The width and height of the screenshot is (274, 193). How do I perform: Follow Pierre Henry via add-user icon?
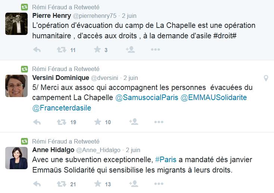(130, 49)
